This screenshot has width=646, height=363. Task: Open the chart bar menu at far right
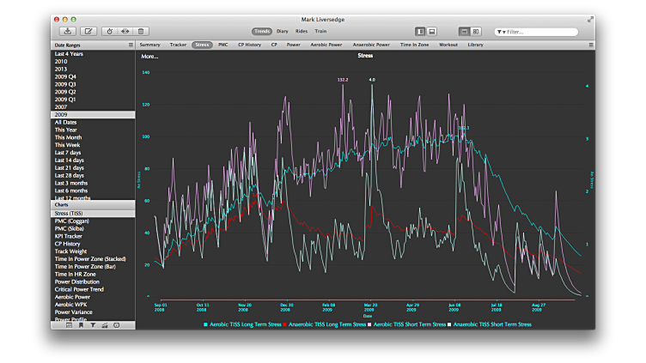click(x=591, y=45)
